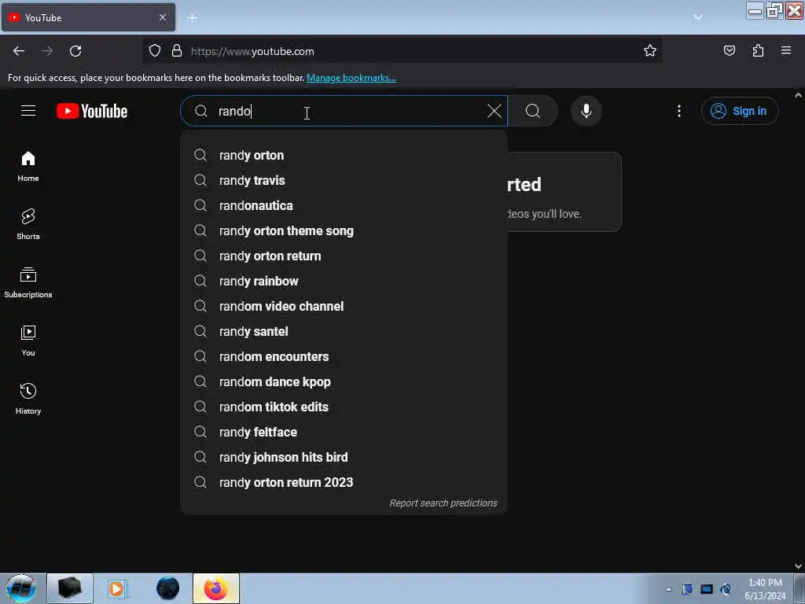This screenshot has height=604, width=805.
Task: Choose the 'randy rainbow' suggestion
Action: [344, 281]
